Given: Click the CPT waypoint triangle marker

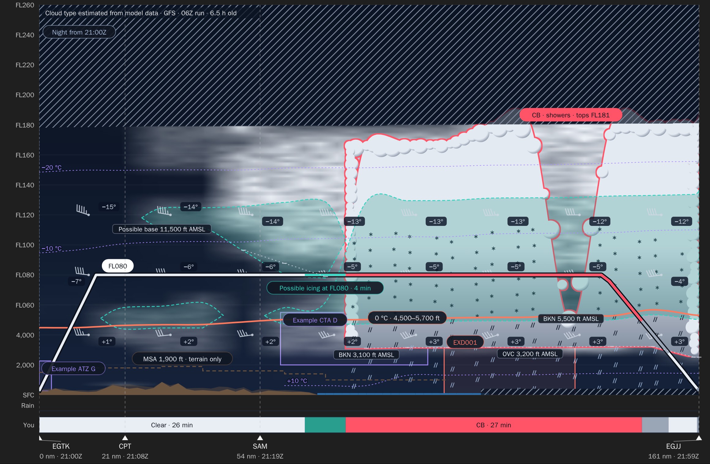Looking at the screenshot, I should (x=125, y=438).
